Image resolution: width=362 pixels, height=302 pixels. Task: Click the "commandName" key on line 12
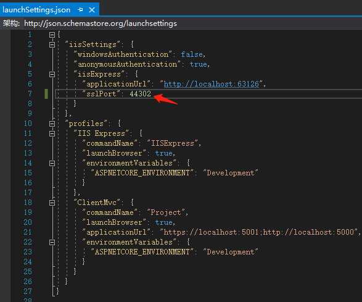110,143
